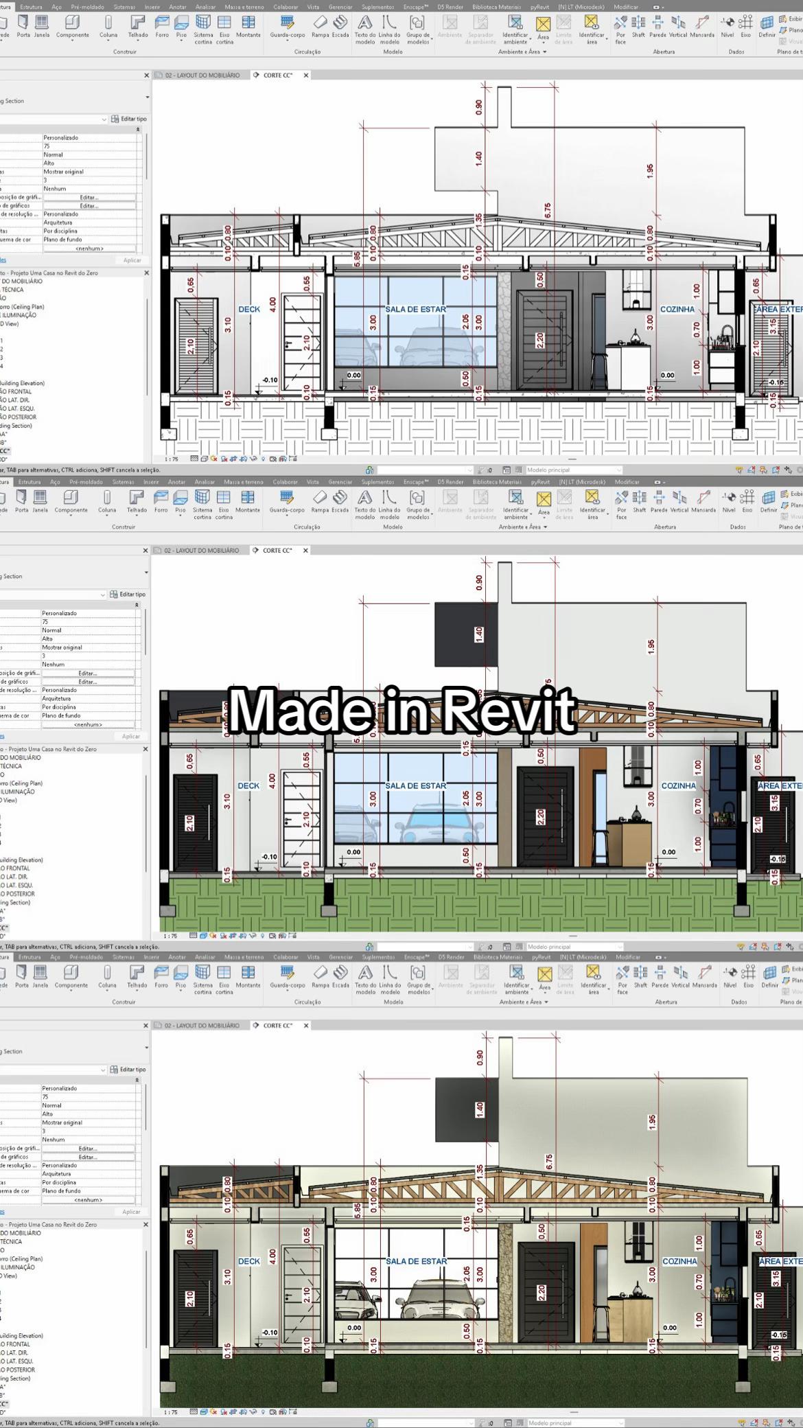Click second Editar... button in middle properties panel

[x=88, y=682]
